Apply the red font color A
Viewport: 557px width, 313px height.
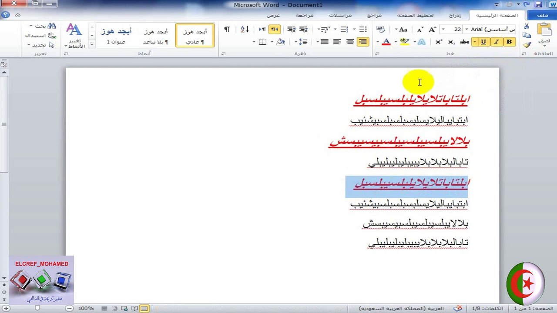point(386,42)
